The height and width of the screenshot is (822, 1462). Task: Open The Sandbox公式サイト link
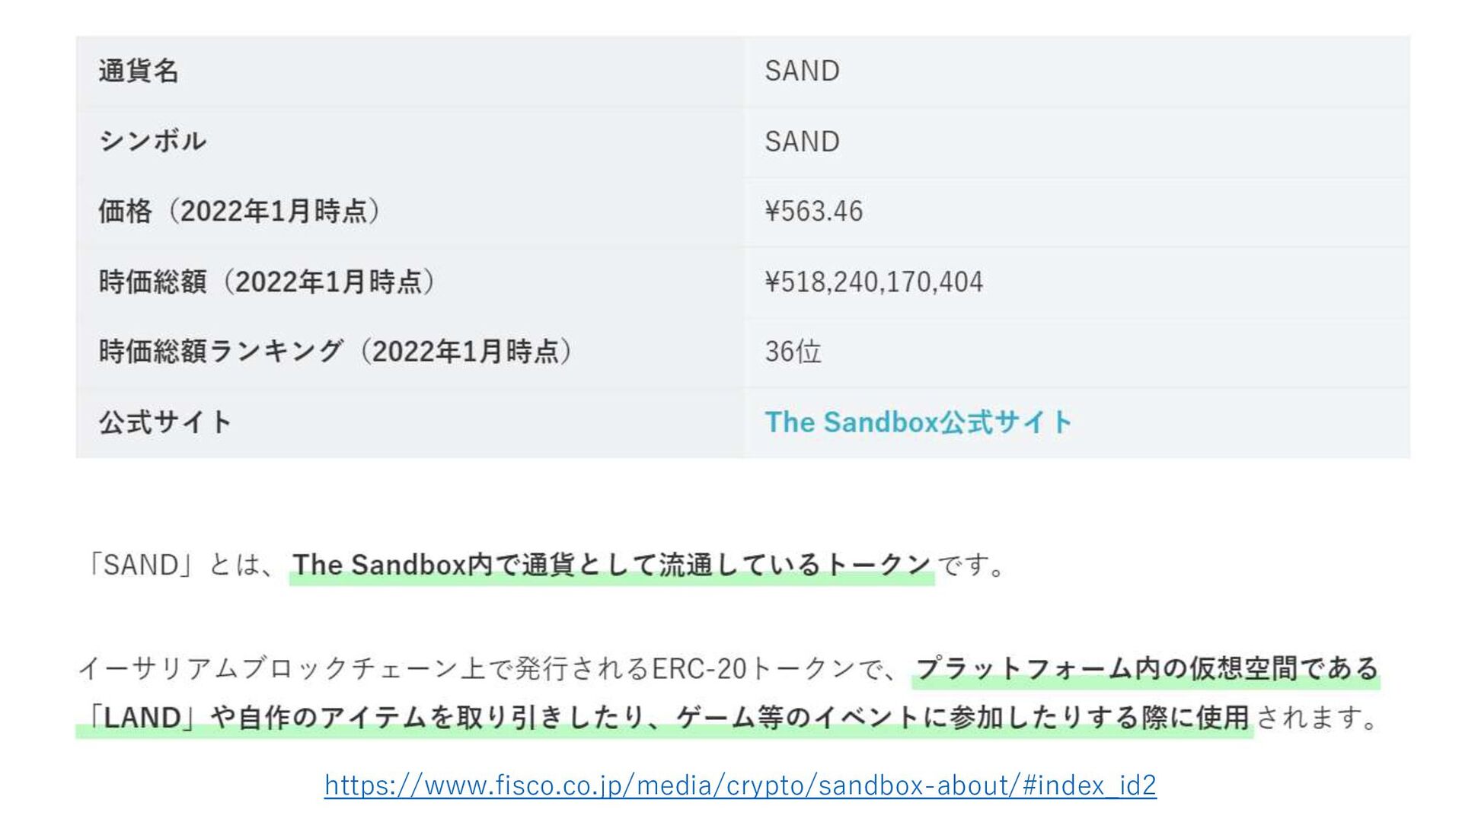(918, 422)
